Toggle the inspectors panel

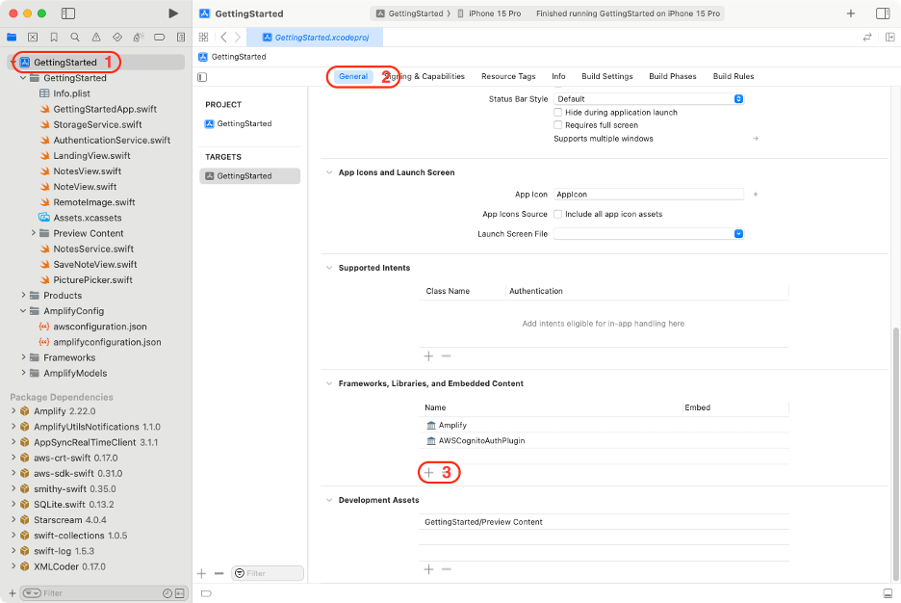tap(883, 13)
